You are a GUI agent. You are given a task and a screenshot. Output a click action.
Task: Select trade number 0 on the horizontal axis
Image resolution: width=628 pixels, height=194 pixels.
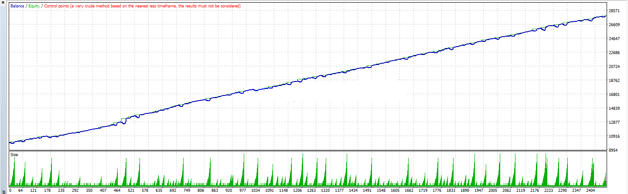click(x=10, y=191)
